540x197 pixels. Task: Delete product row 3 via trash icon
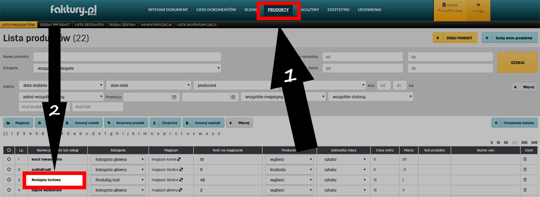(x=525, y=180)
